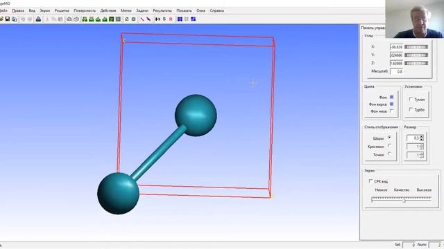The height and width of the screenshot is (249, 444).
Task: Click the Y angle slider
Action: (416, 55)
